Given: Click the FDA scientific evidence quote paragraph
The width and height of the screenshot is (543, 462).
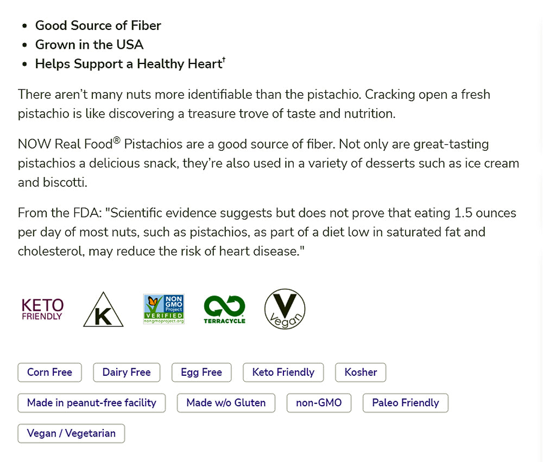Looking at the screenshot, I should 267,232.
